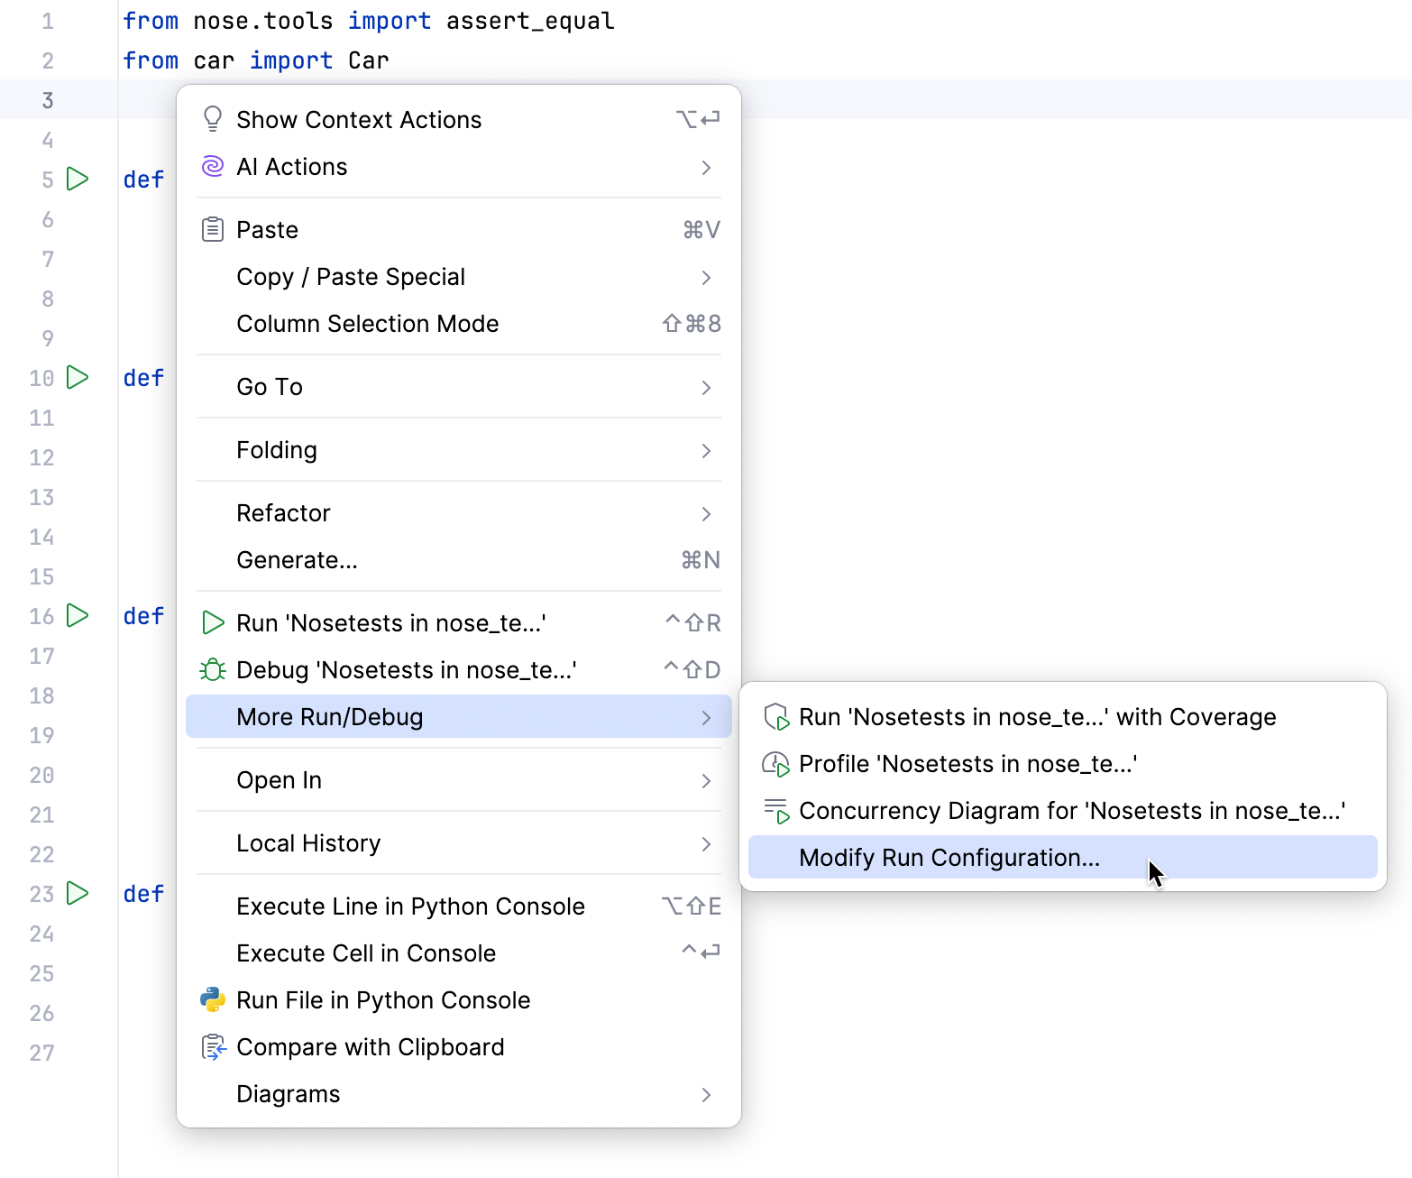1412x1178 pixels.
Task: Click the AI Actions swirl icon
Action: 213,167
